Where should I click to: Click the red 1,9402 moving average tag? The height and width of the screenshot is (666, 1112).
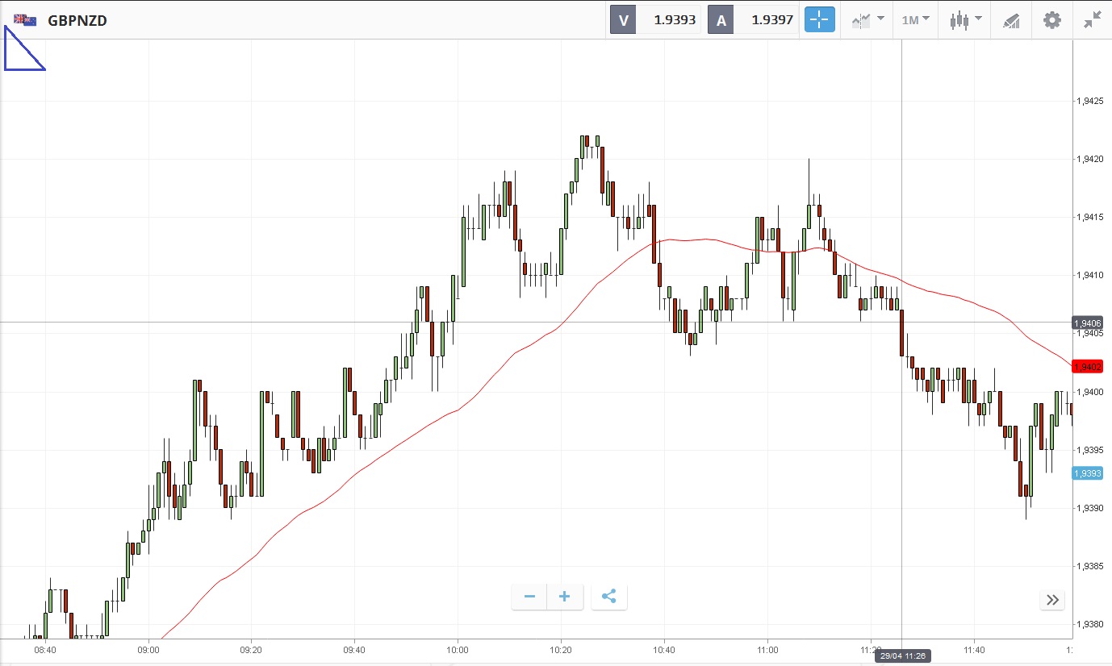(x=1087, y=367)
